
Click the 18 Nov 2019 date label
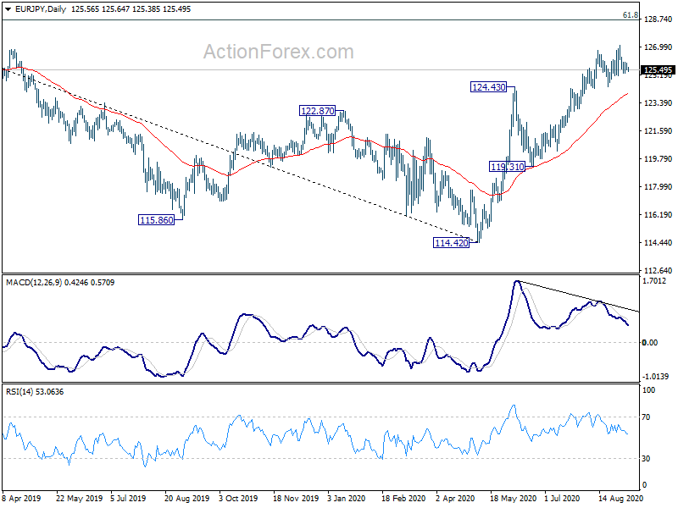click(296, 499)
